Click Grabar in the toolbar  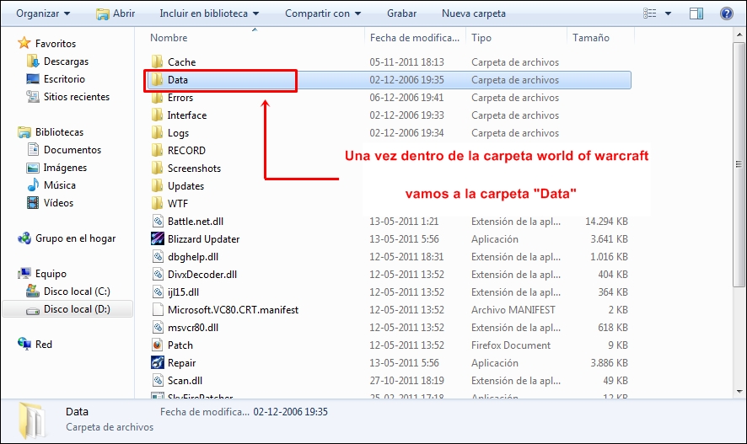(x=401, y=13)
